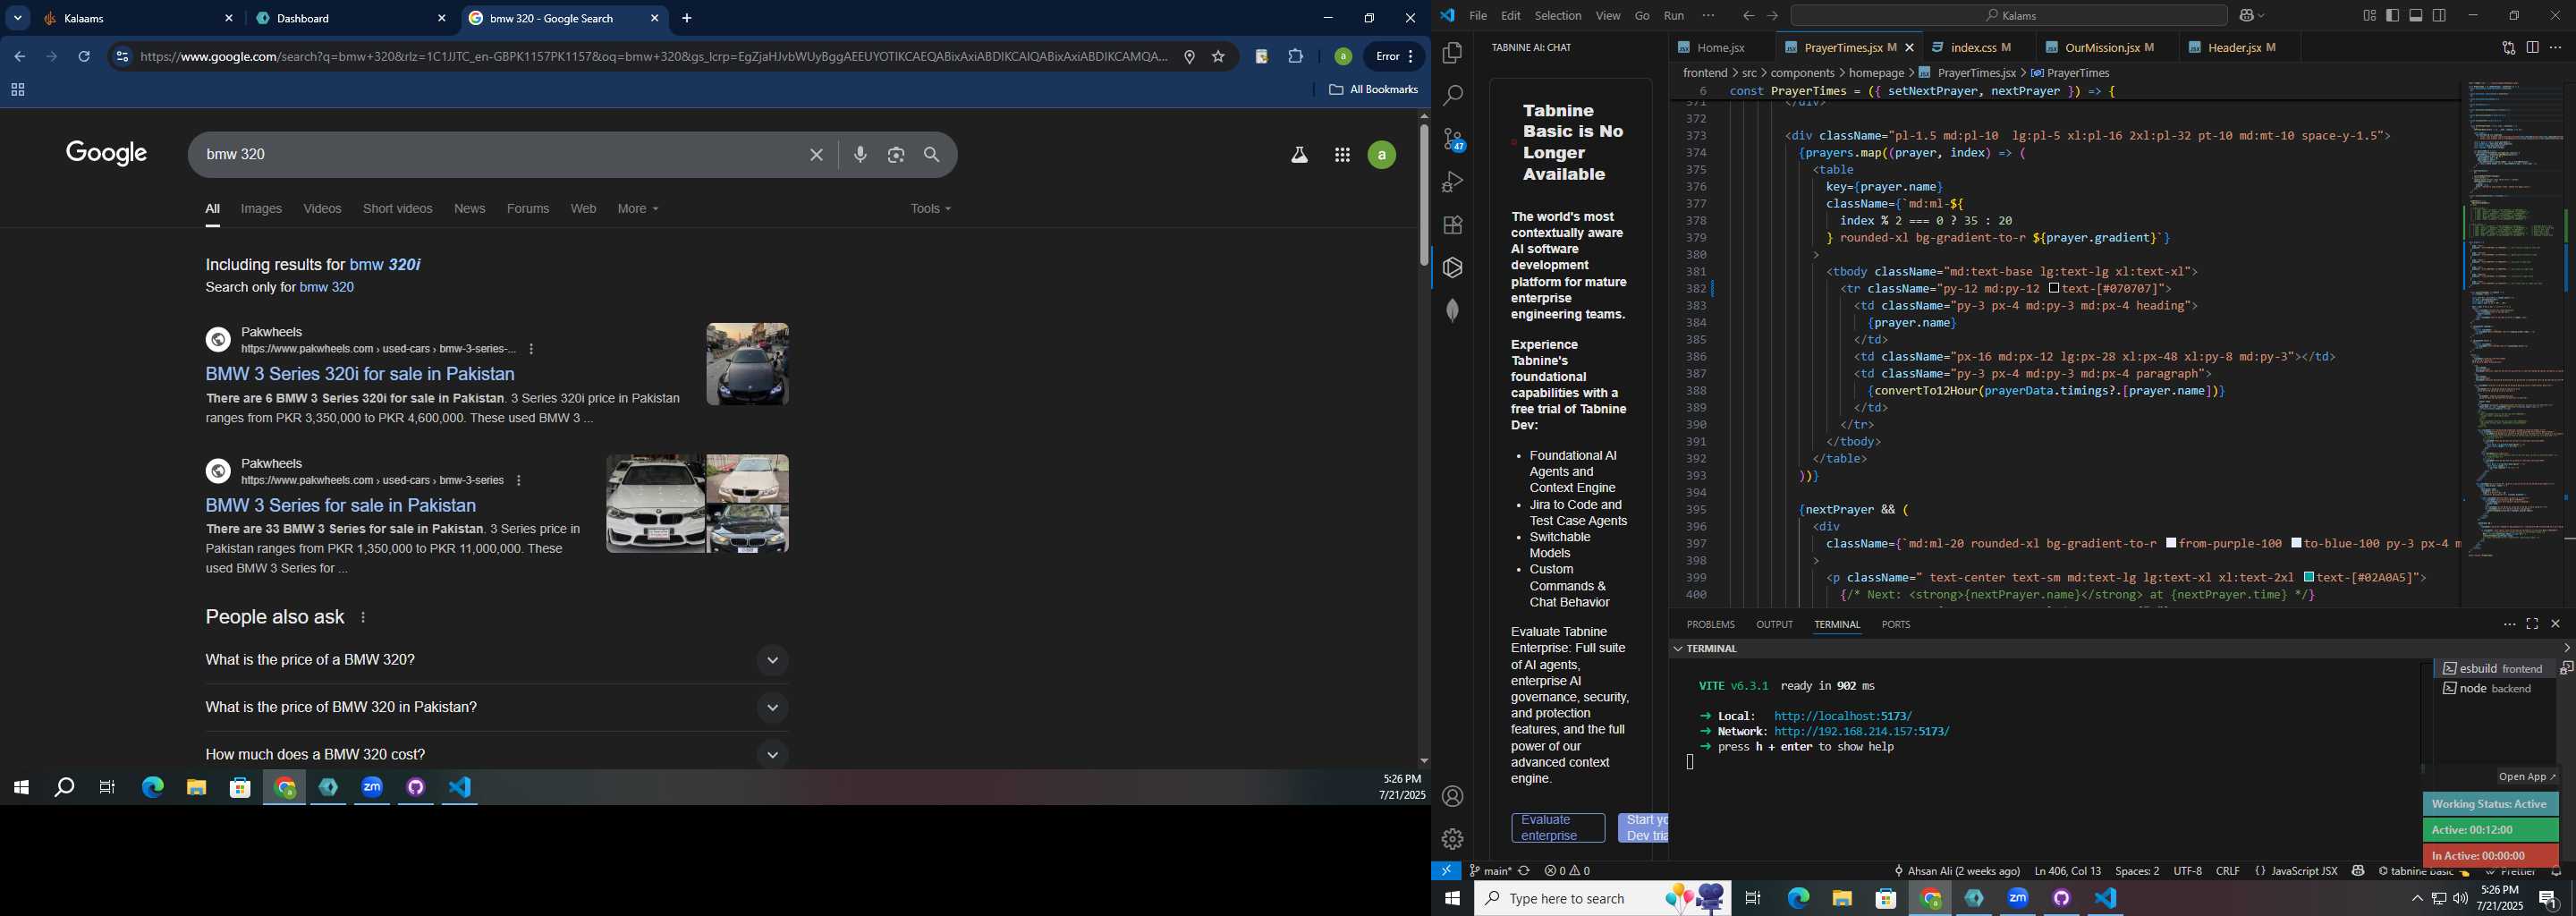The height and width of the screenshot is (916, 2576).
Task: Click the #070707 color swatch in code
Action: [2053, 289]
